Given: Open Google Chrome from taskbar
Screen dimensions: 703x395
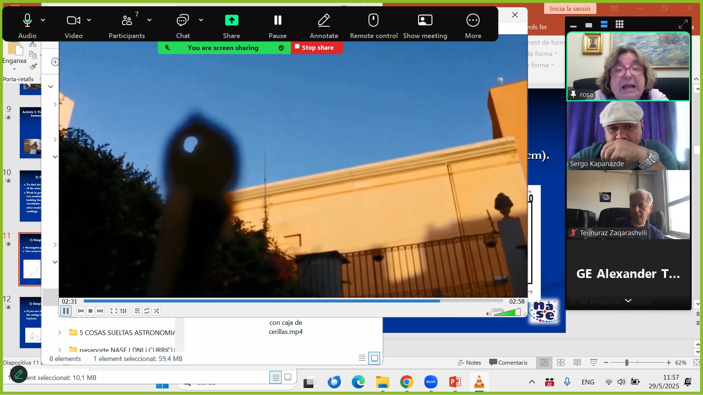Looking at the screenshot, I should [x=406, y=382].
